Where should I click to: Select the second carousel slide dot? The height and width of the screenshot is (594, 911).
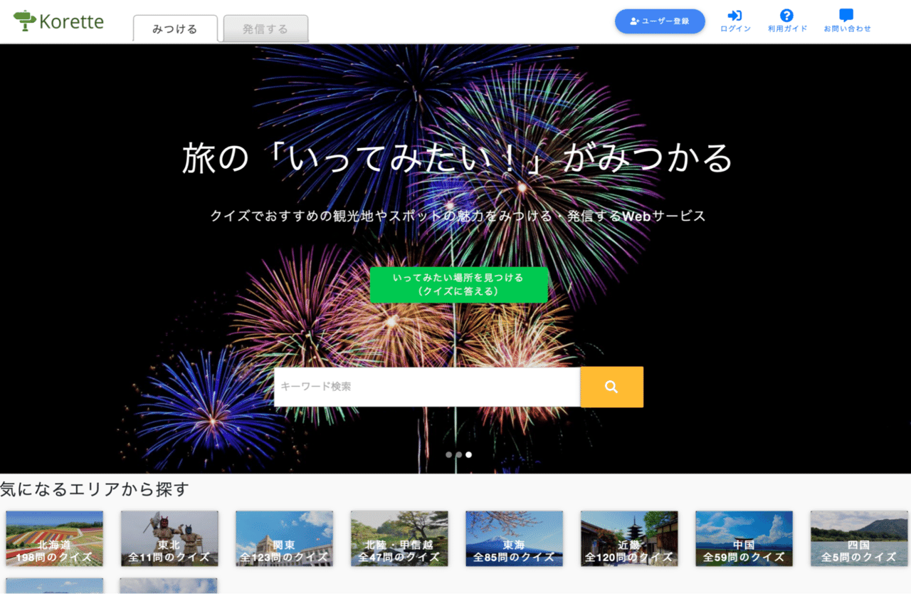(459, 454)
